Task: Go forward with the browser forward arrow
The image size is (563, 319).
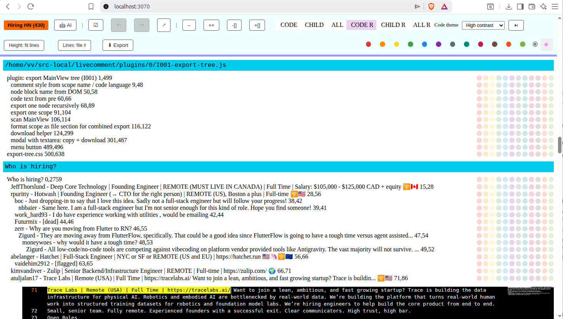Action: click(19, 7)
